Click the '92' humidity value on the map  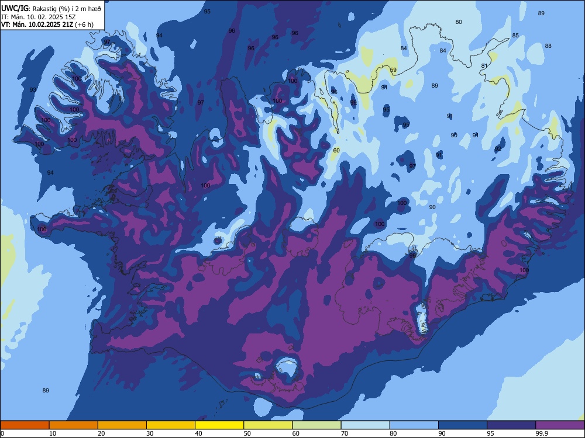coord(498,148)
